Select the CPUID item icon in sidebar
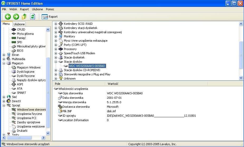 tap(14, 30)
